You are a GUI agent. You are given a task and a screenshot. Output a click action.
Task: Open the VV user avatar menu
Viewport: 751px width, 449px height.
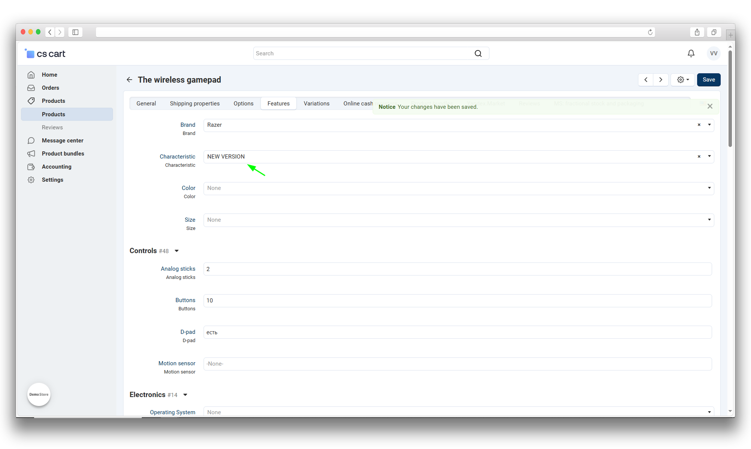[x=714, y=53]
